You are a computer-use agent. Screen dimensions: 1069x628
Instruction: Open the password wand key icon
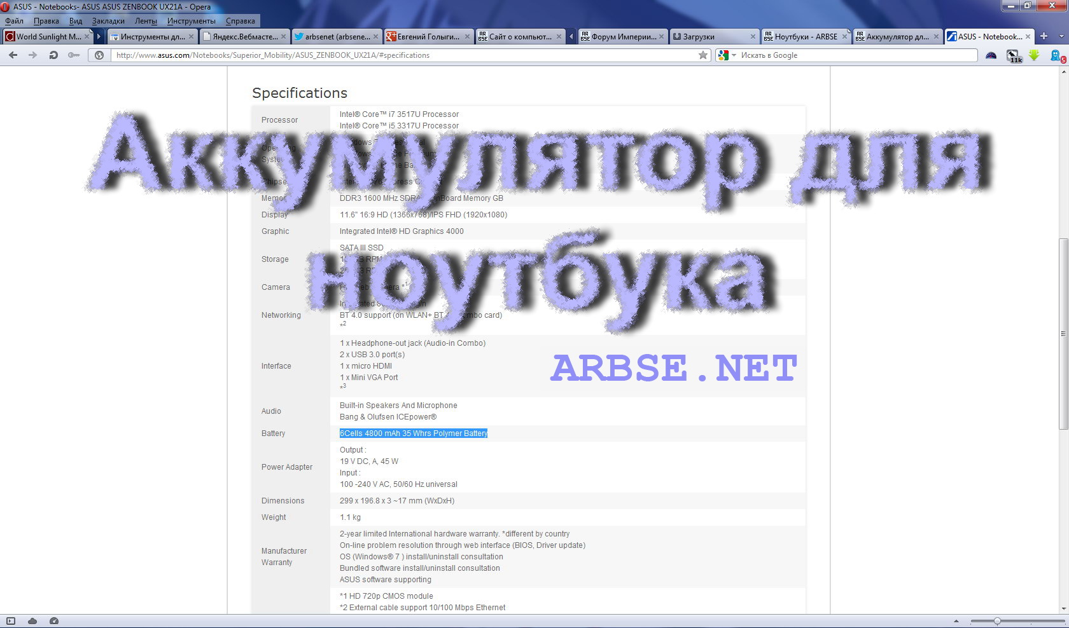point(74,55)
